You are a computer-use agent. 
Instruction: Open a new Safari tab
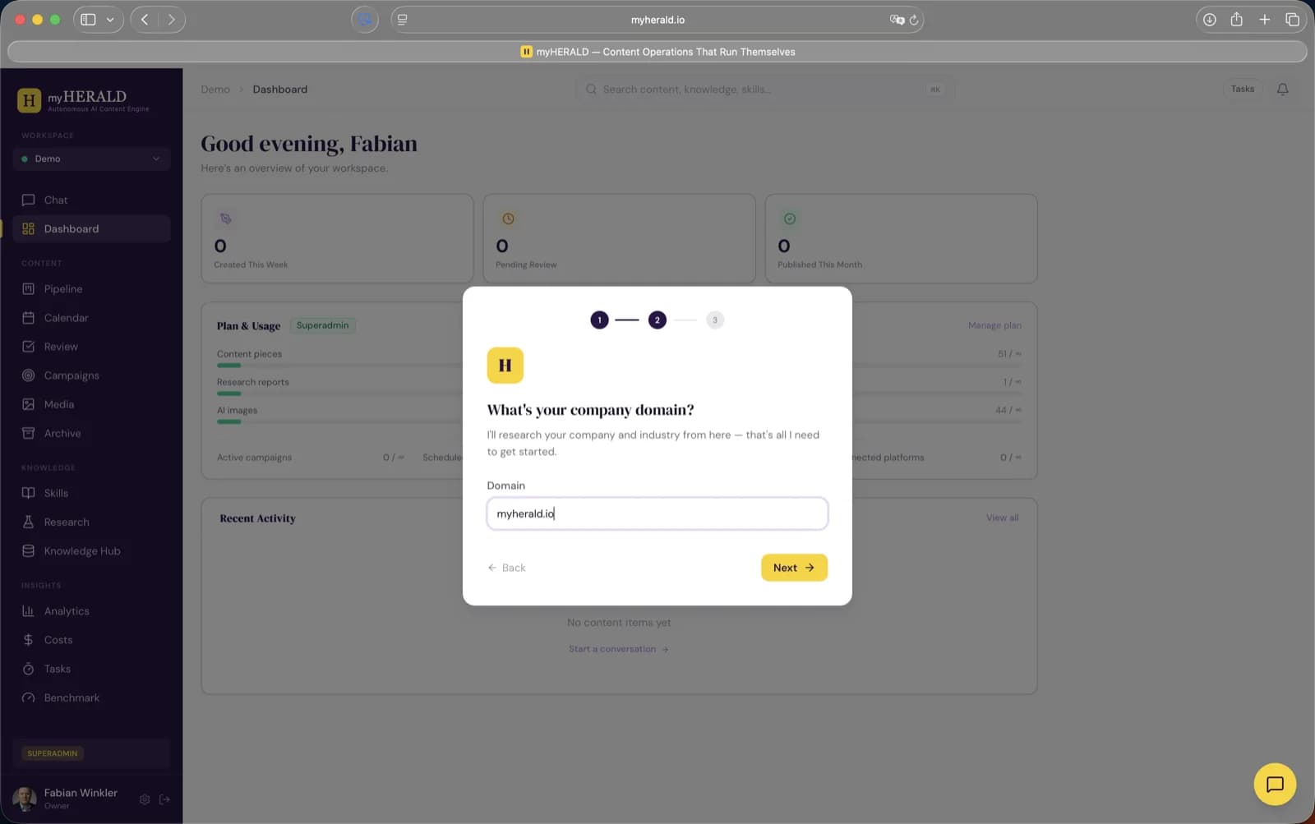pos(1264,20)
